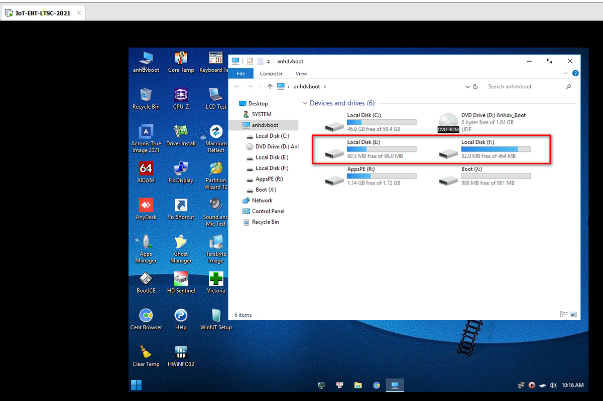The height and width of the screenshot is (401, 603).
Task: Select SYSTEM in the navigation pane
Action: coord(261,114)
